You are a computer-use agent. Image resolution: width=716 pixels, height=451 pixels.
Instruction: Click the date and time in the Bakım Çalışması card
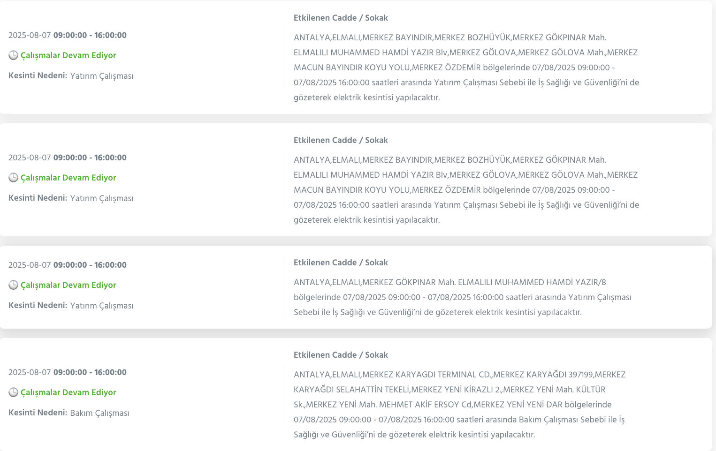(68, 372)
